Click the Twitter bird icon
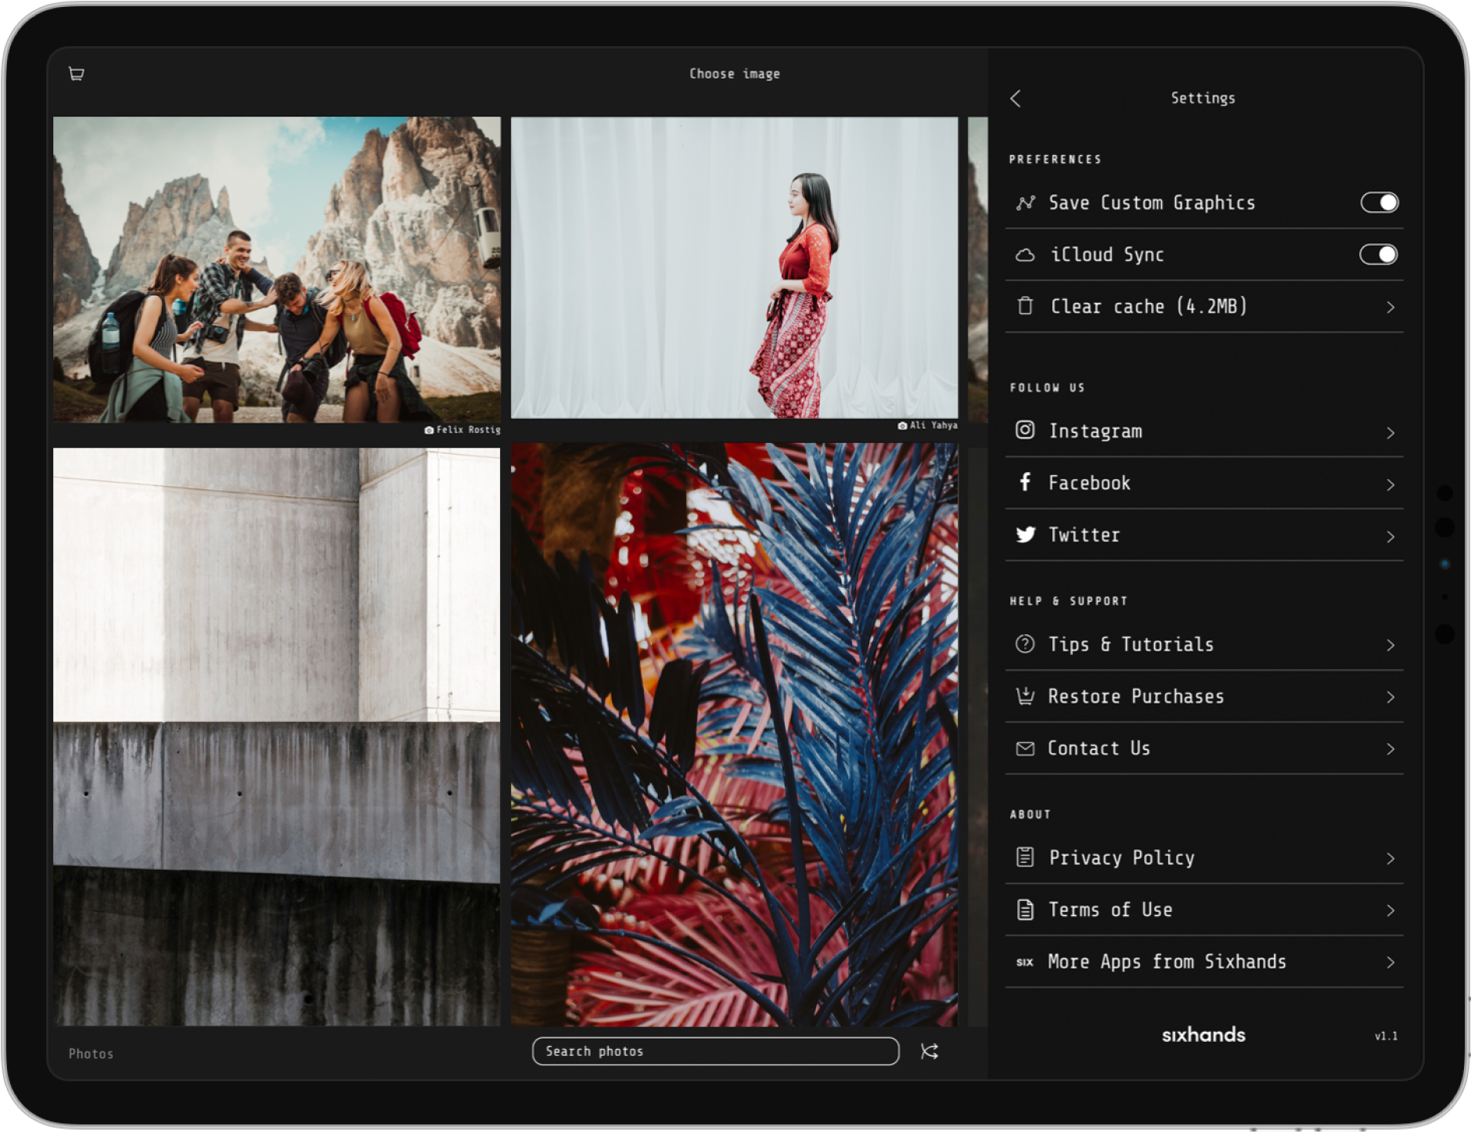The image size is (1471, 1132). pyautogui.click(x=1026, y=535)
